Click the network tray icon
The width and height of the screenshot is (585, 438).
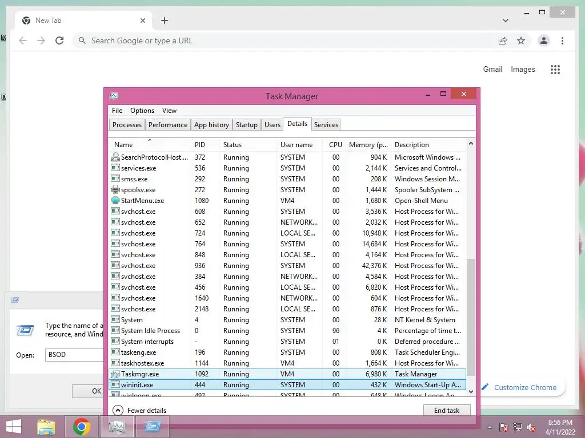point(518,428)
